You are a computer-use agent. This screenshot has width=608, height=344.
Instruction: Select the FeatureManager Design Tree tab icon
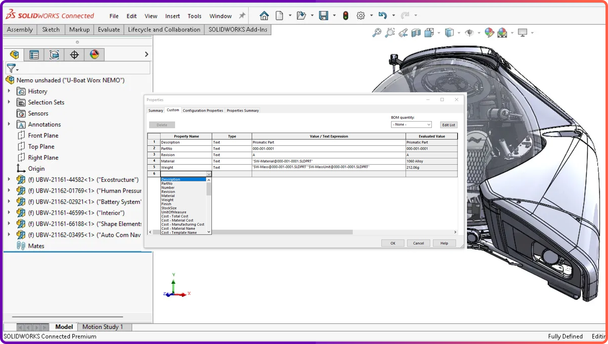coord(14,55)
